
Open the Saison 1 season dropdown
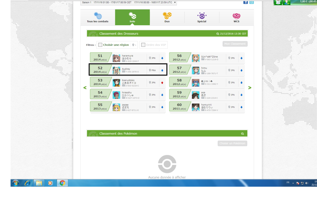128,2
